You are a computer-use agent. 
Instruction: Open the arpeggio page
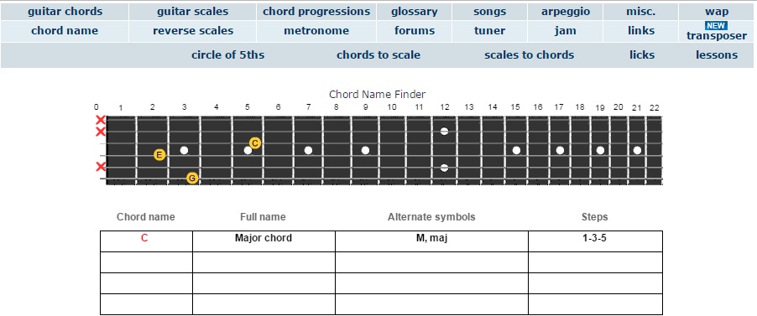566,12
